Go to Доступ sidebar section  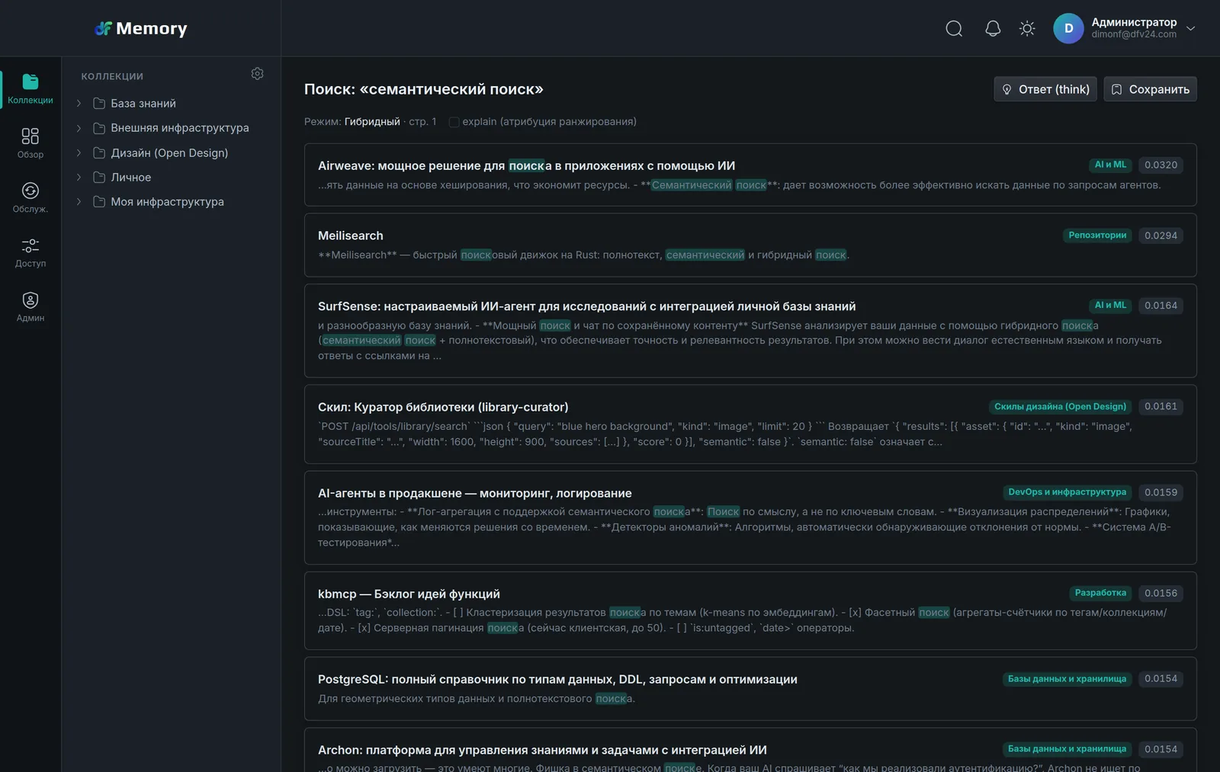30,252
